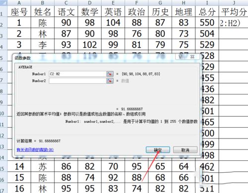Select the history score 68
Screen dimensions: 248x193
[x=160, y=178]
